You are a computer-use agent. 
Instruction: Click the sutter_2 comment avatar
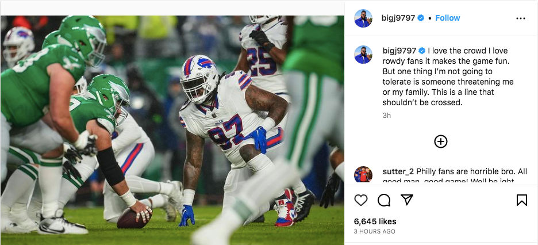pyautogui.click(x=363, y=174)
